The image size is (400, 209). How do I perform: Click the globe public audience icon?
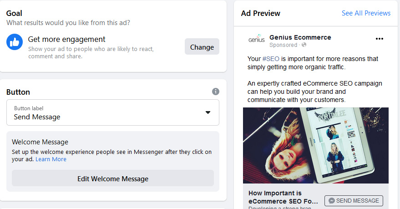point(304,45)
